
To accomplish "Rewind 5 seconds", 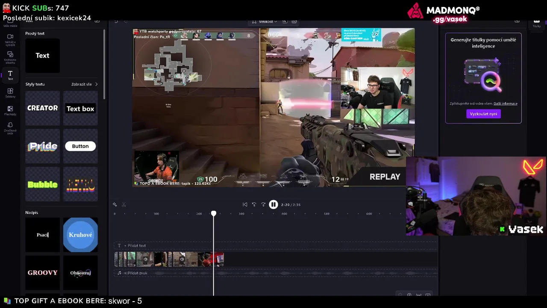I will point(254,204).
